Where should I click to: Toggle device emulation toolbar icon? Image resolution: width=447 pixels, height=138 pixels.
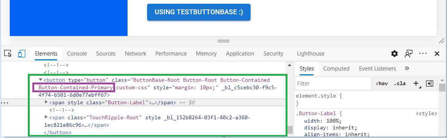[x=22, y=53]
